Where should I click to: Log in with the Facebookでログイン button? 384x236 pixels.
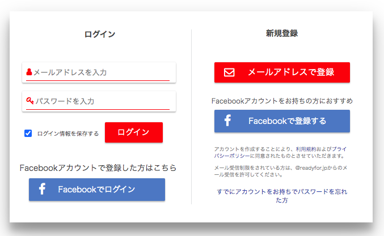pyautogui.click(x=96, y=190)
